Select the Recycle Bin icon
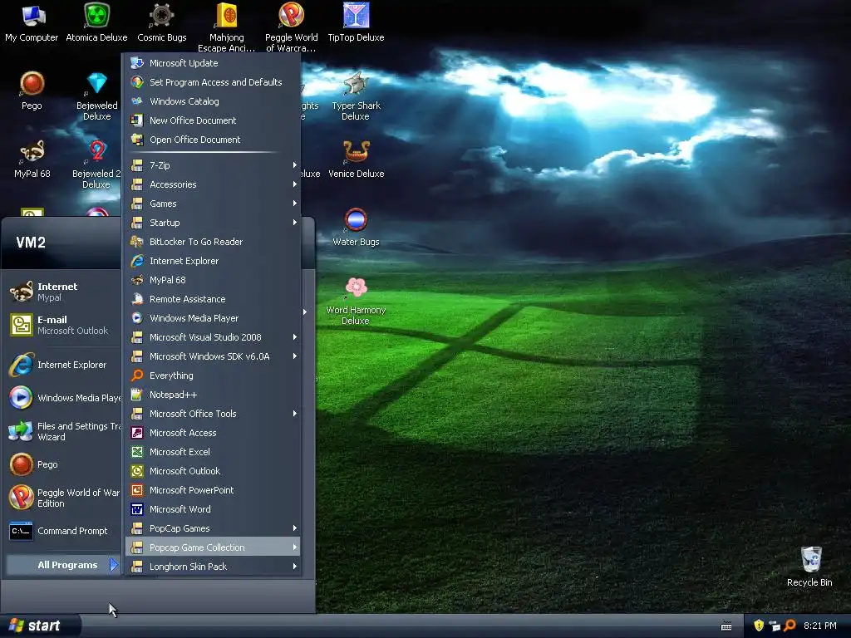The image size is (851, 638). (x=809, y=567)
